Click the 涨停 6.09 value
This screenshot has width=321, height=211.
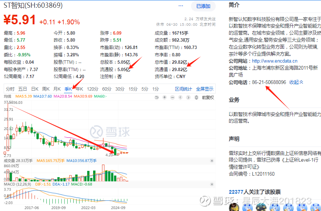[117, 33]
